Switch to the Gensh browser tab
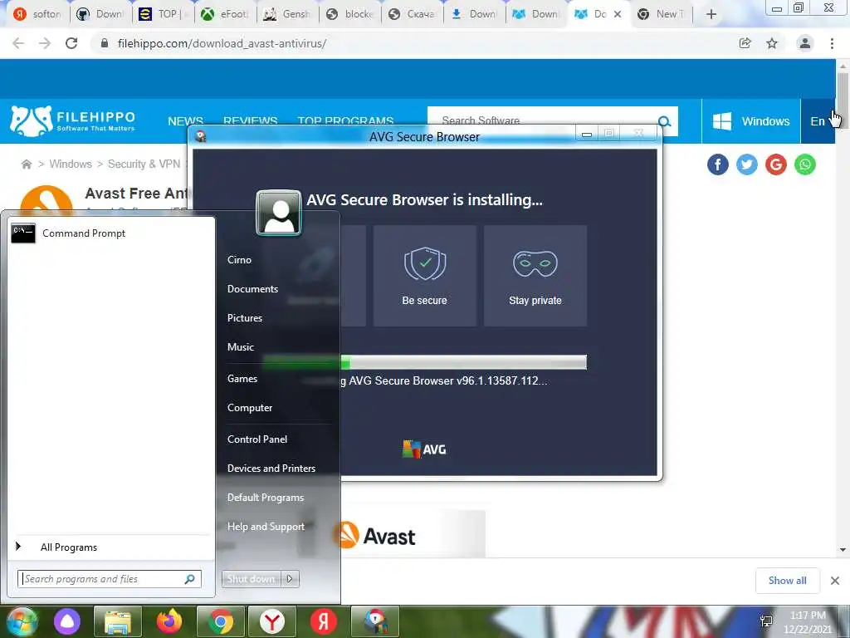This screenshot has width=850, height=638. point(287,14)
